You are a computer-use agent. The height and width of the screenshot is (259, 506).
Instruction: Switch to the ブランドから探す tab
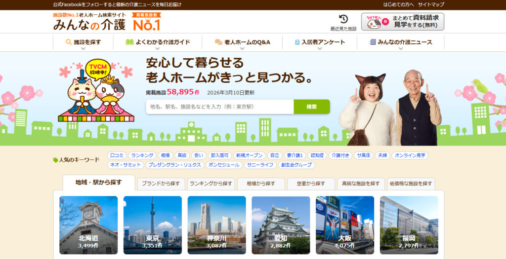(x=161, y=184)
